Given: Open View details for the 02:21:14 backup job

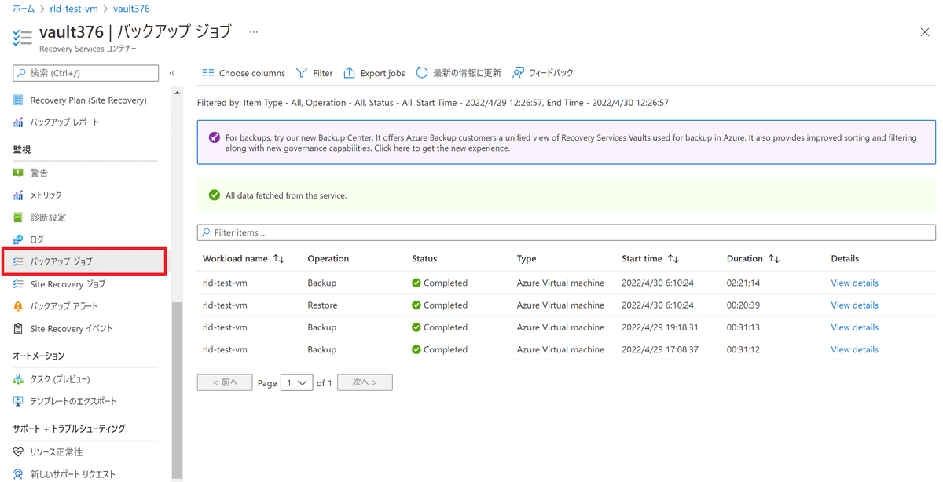Looking at the screenshot, I should click(x=854, y=283).
